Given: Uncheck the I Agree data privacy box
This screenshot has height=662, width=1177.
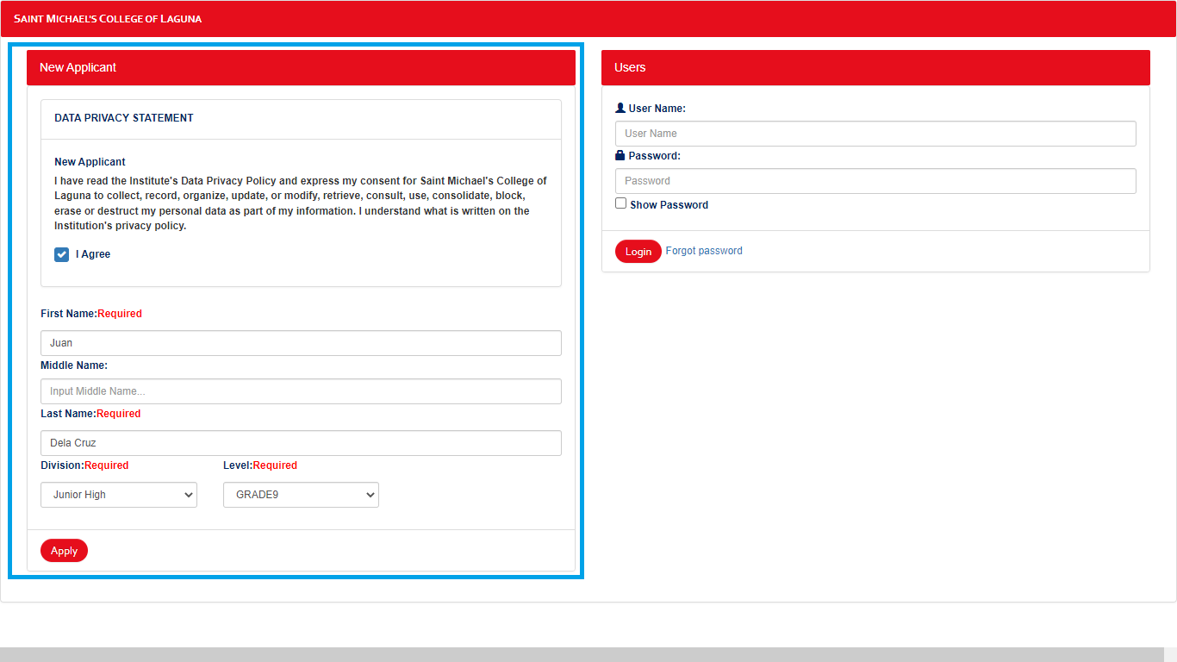Looking at the screenshot, I should (61, 254).
